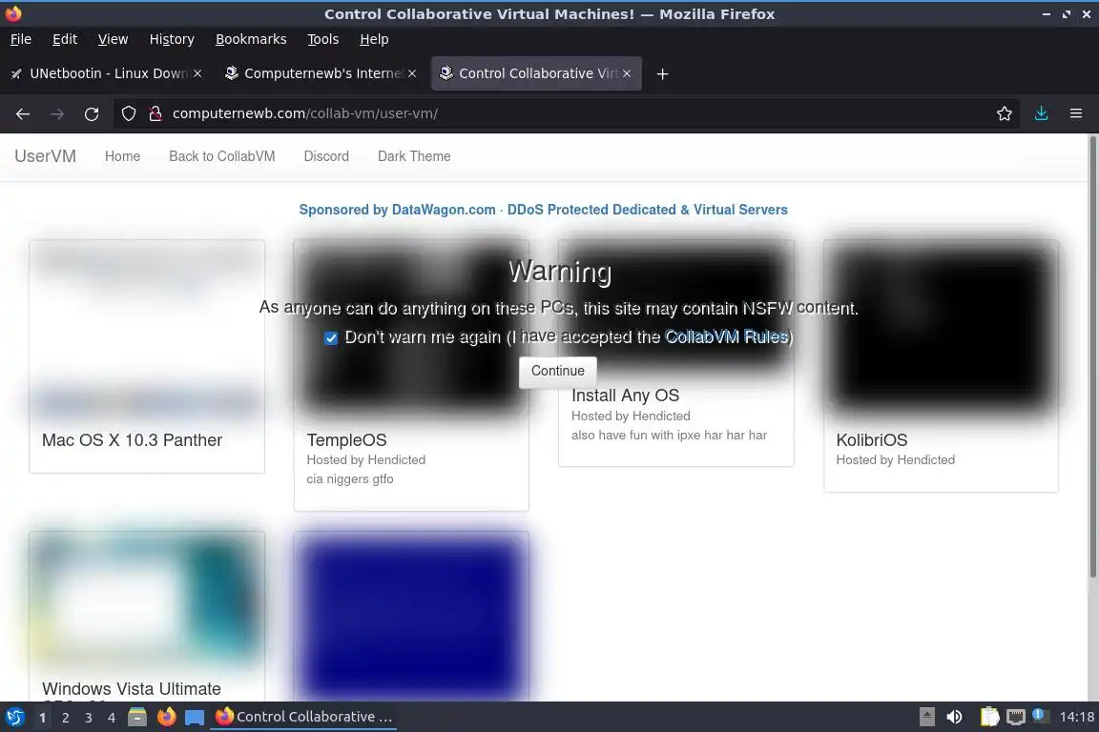
Task: Click the UserVM brand link
Action: coord(46,156)
